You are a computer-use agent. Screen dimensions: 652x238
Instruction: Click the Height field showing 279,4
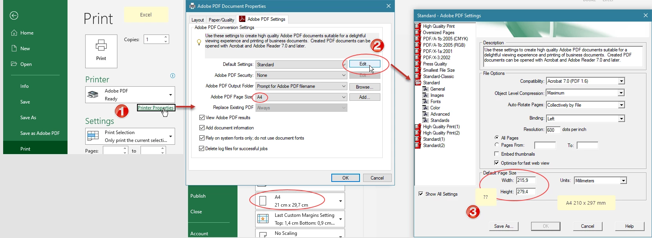(x=526, y=192)
